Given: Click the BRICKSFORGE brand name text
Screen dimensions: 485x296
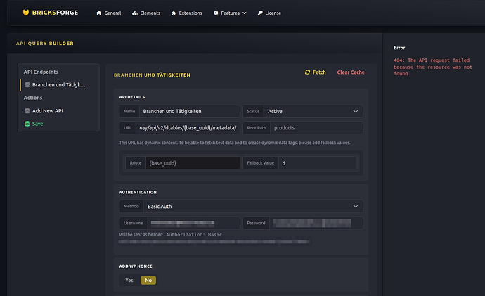Looking at the screenshot, I should 55,13.
